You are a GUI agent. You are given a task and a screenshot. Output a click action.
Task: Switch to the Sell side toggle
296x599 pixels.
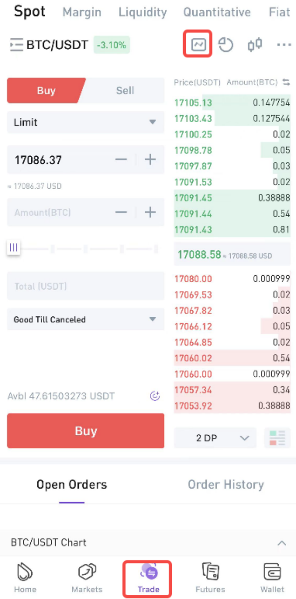click(x=125, y=91)
